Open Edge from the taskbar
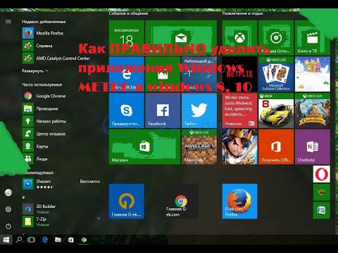The image size is (338, 253). 45,240
